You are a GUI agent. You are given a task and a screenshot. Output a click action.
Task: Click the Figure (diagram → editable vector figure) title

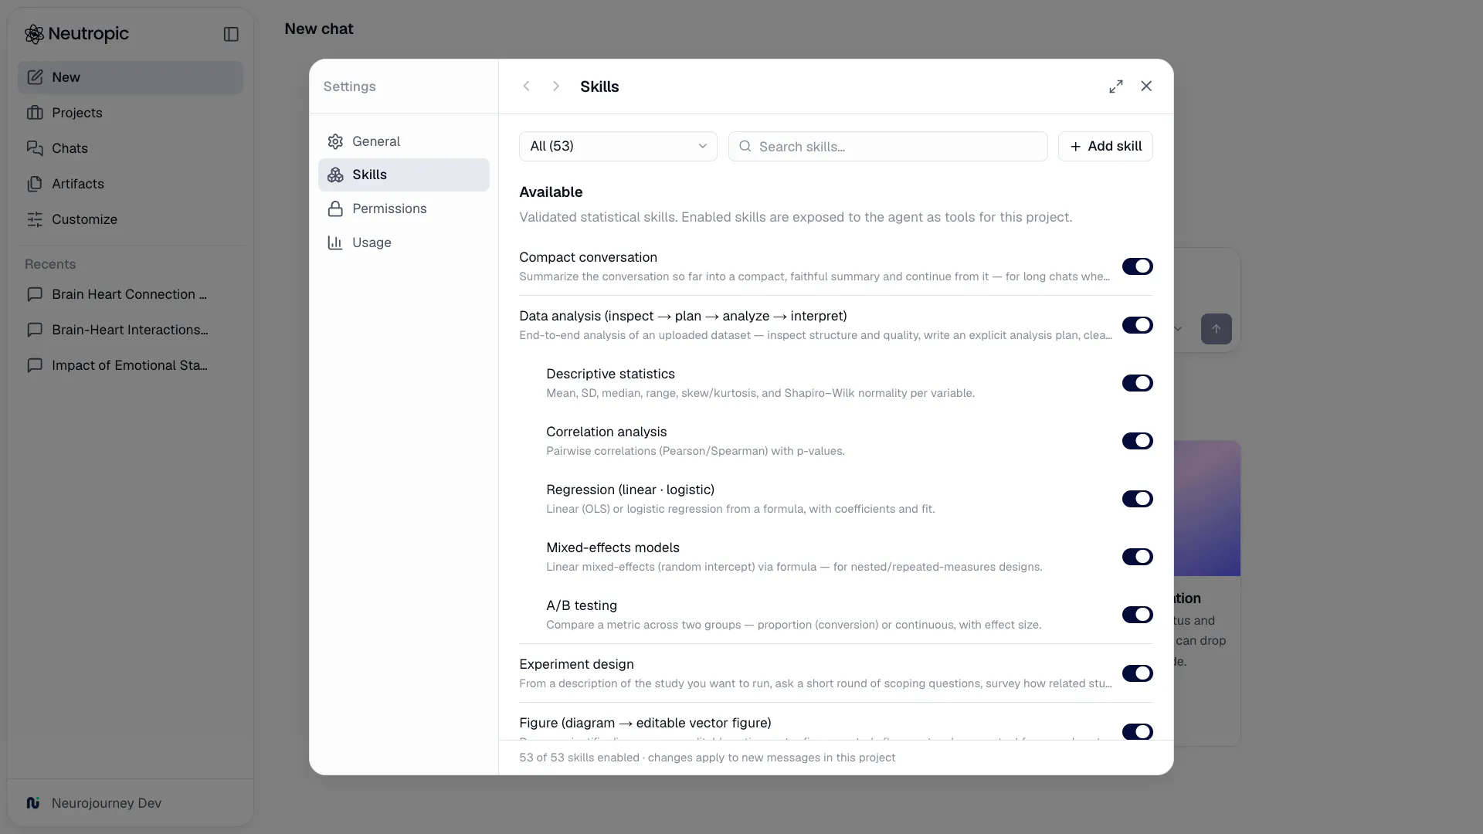point(645,723)
